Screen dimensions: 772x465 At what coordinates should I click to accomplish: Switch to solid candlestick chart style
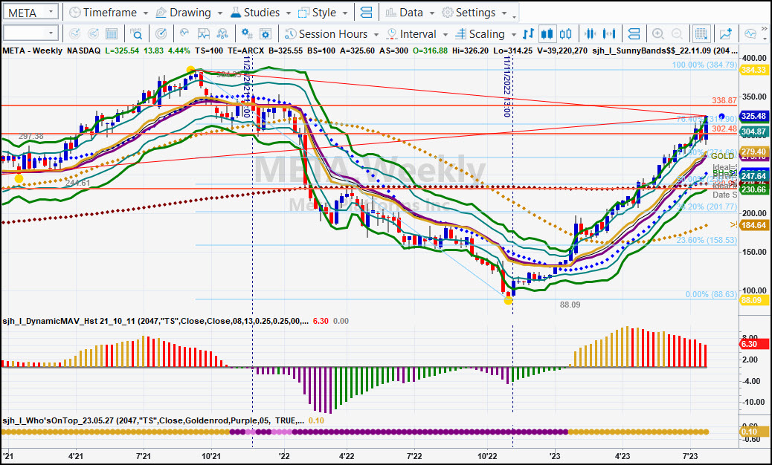click(x=547, y=34)
